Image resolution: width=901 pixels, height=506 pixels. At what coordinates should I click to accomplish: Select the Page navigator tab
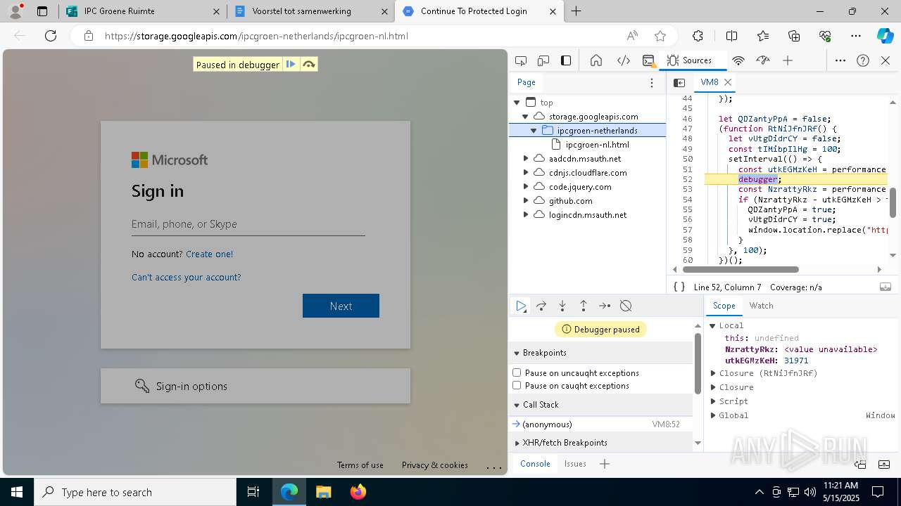pyautogui.click(x=527, y=82)
